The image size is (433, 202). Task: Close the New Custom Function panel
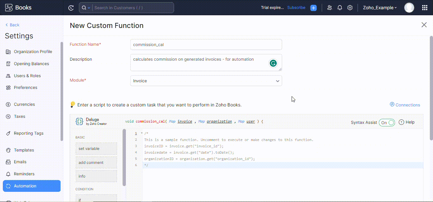pos(424,25)
